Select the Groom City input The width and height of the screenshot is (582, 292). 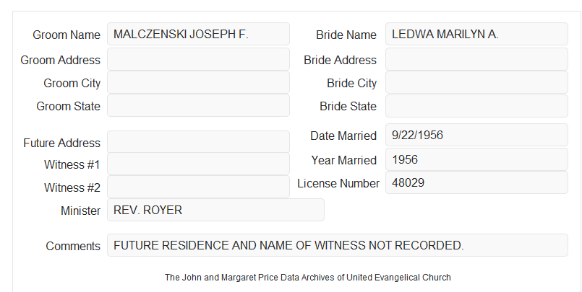click(198, 82)
